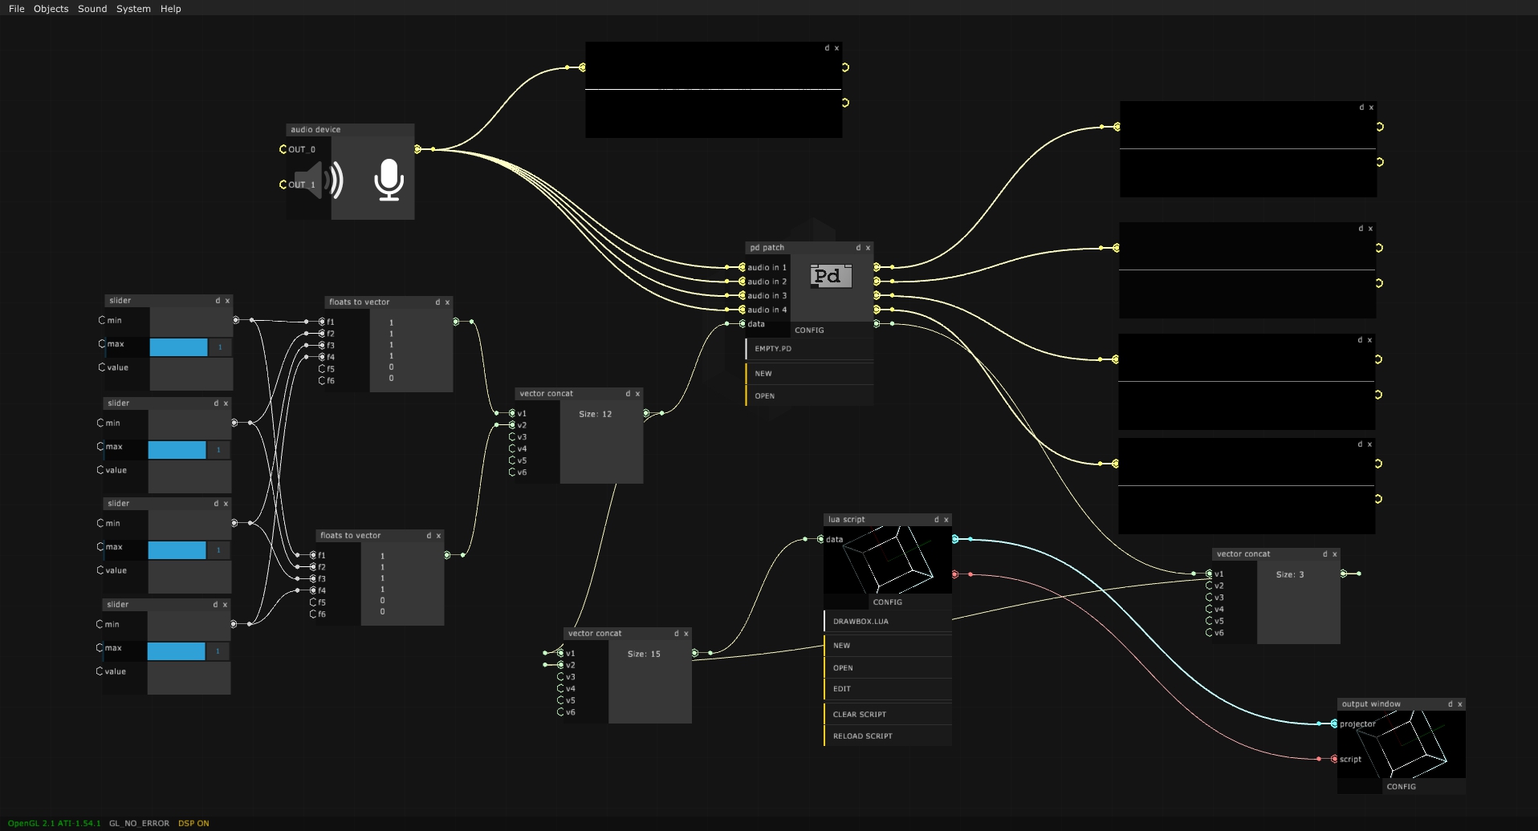The width and height of the screenshot is (1538, 831).
Task: Toggle DSP ON in the status bar
Action: click(x=194, y=822)
